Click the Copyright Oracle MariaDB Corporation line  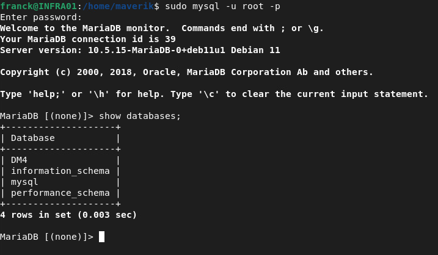[x=186, y=72]
